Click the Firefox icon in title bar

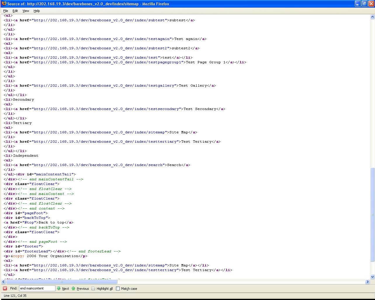point(4,4)
